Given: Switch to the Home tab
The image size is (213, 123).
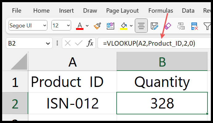Looking at the screenshot, I should pos(42,10).
